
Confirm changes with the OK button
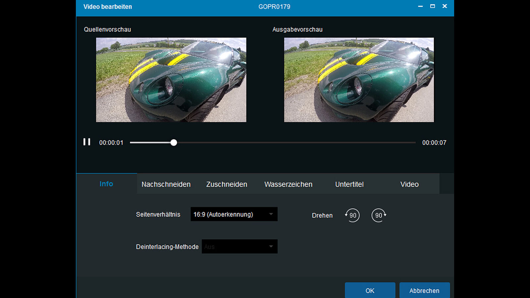[370, 290]
